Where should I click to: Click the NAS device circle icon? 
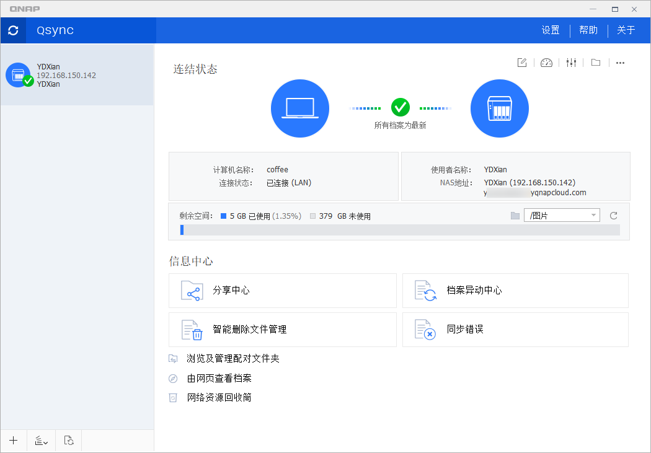click(x=500, y=108)
